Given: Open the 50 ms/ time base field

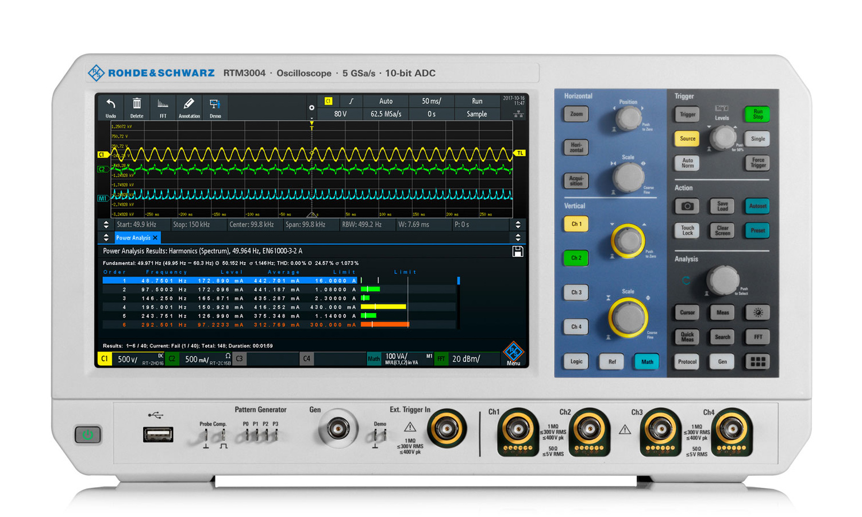Looking at the screenshot, I should 432,101.
